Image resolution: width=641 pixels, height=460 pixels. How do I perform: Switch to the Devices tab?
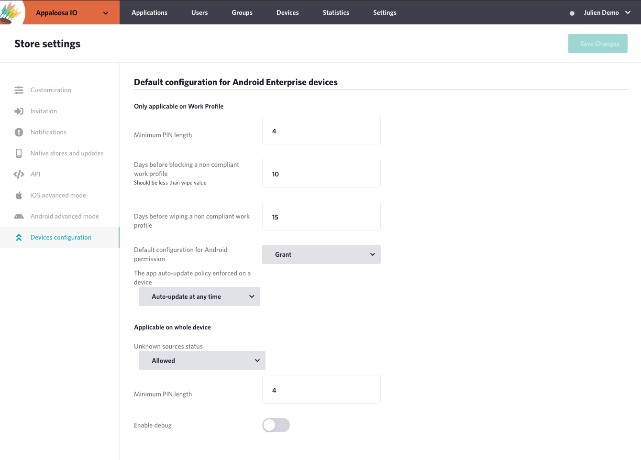[x=287, y=12]
